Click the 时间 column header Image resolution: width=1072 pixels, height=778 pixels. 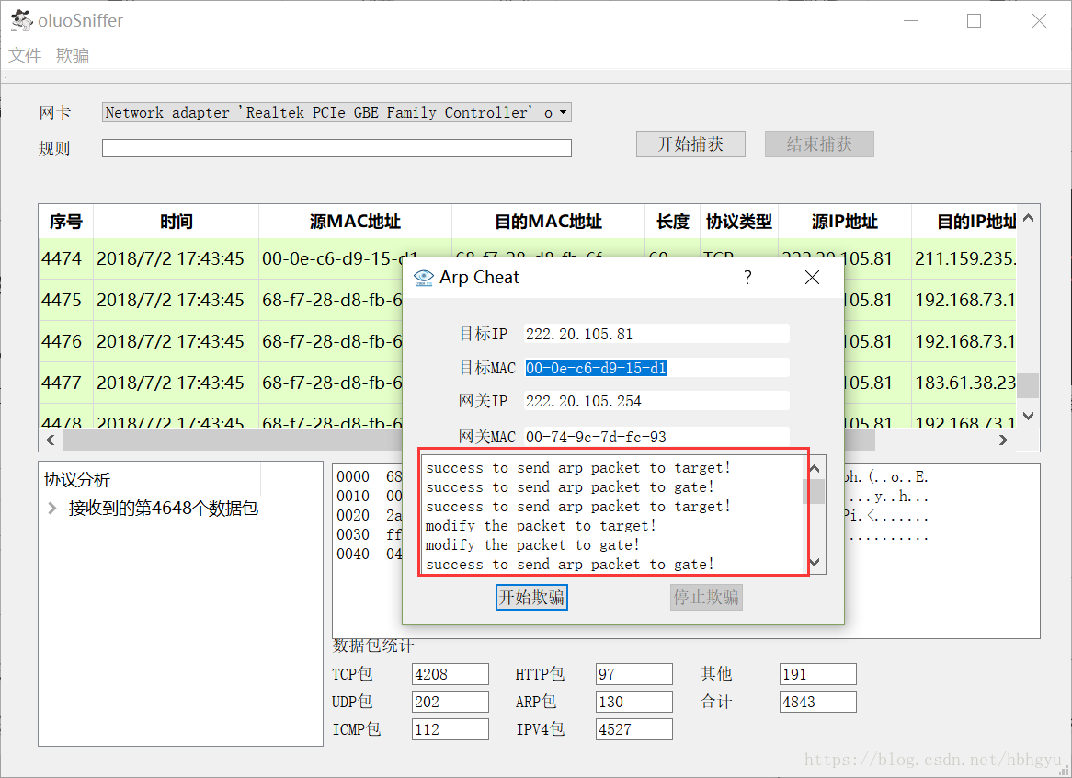[x=176, y=222]
